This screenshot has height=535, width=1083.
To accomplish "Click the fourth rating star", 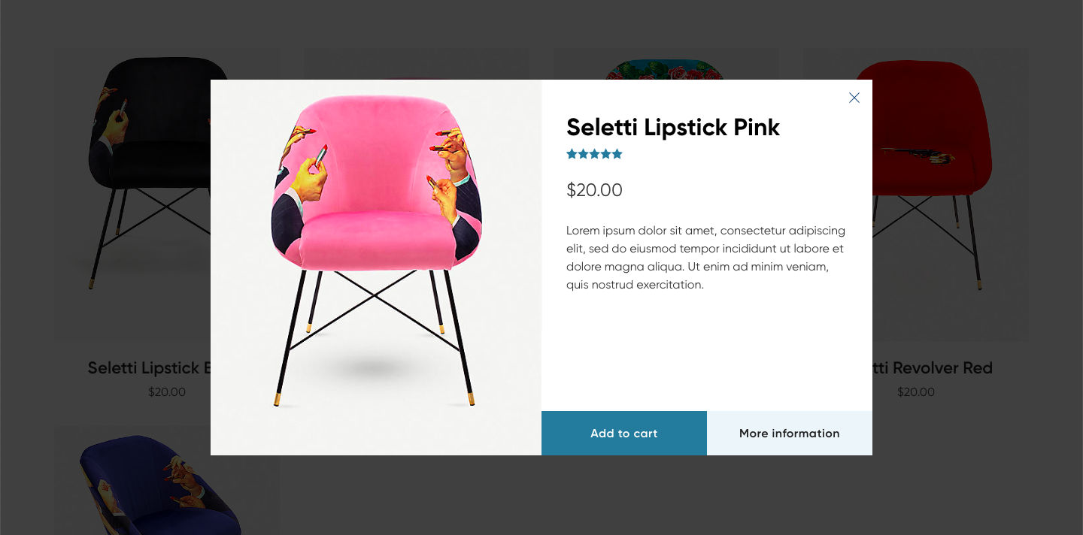I will click(x=605, y=154).
